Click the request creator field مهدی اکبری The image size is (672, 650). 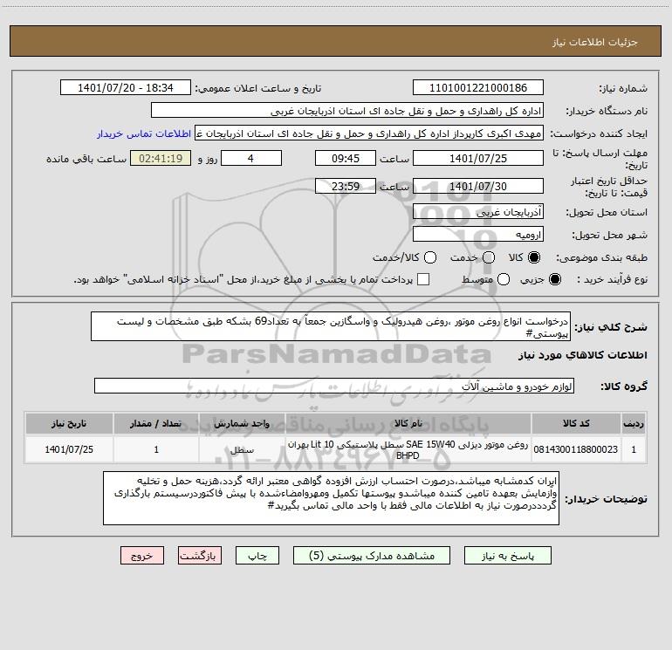369,133
